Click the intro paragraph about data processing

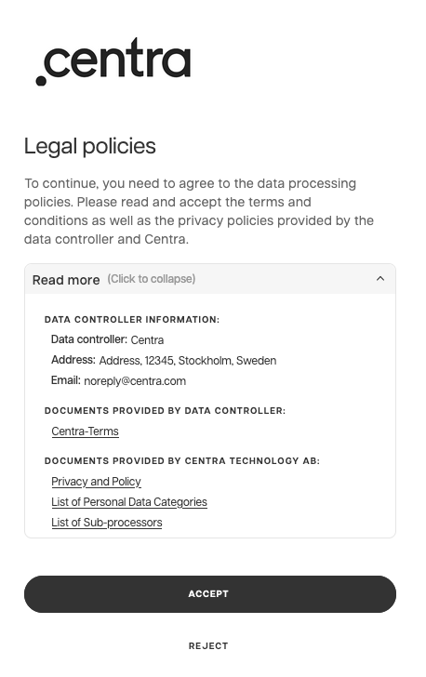tap(199, 211)
